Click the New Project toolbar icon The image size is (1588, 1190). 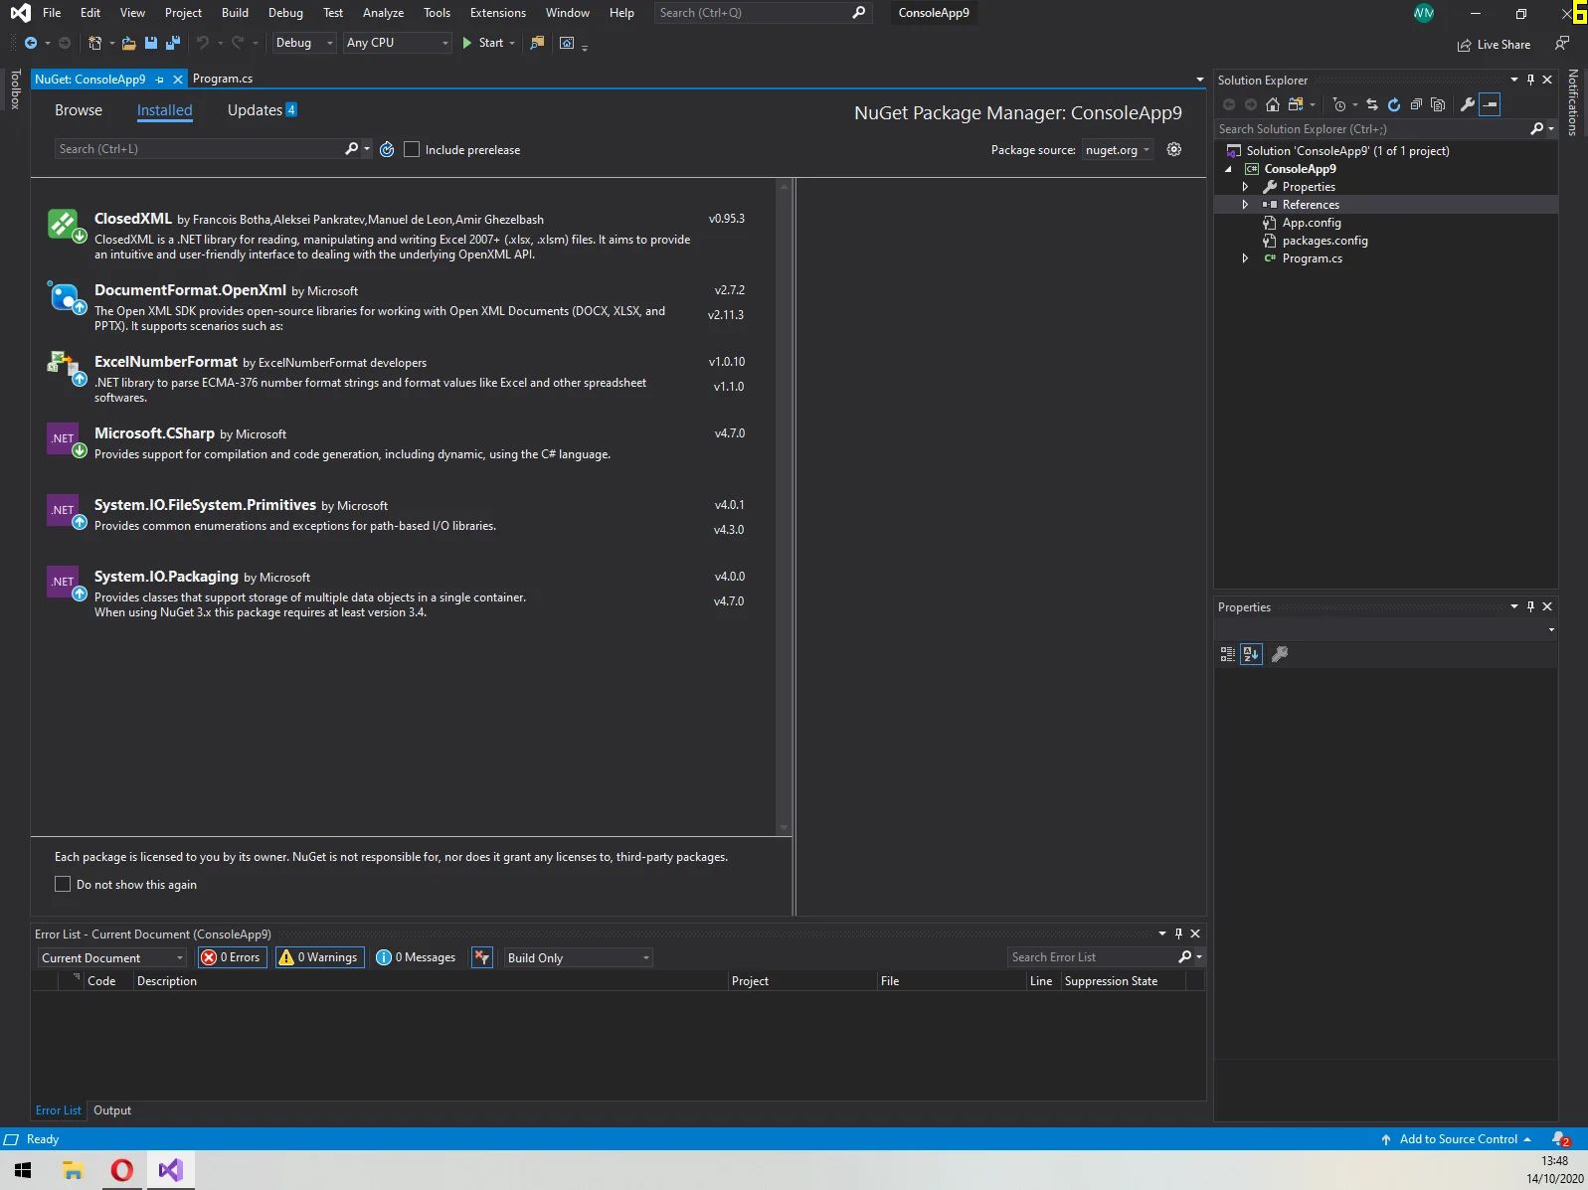pyautogui.click(x=94, y=43)
